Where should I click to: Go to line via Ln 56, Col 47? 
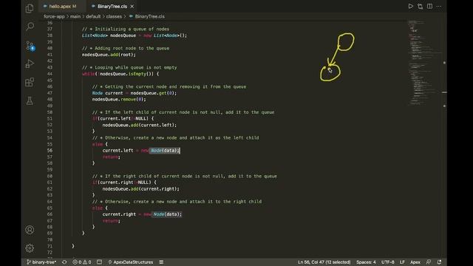pyautogui.click(x=324, y=262)
